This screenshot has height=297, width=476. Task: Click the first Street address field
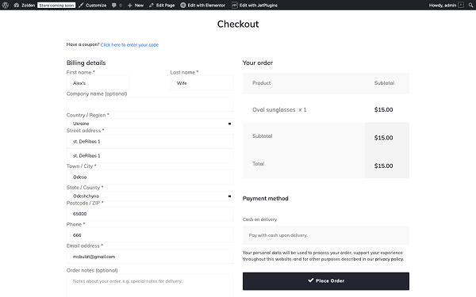click(150, 141)
